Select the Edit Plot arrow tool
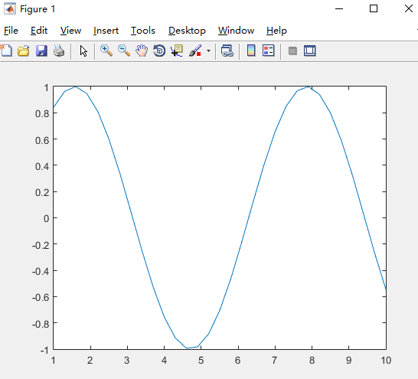The image size is (418, 379). pos(83,51)
